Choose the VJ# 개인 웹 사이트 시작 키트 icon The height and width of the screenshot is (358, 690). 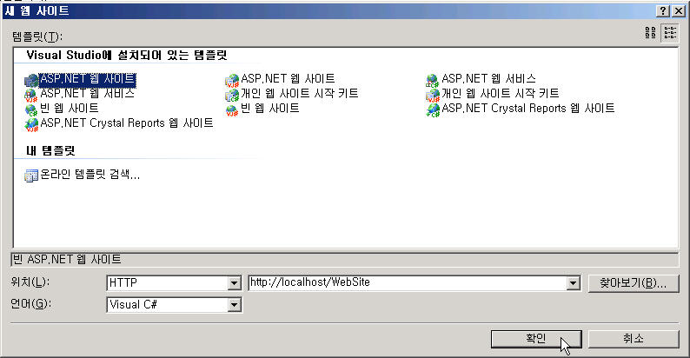[433, 95]
